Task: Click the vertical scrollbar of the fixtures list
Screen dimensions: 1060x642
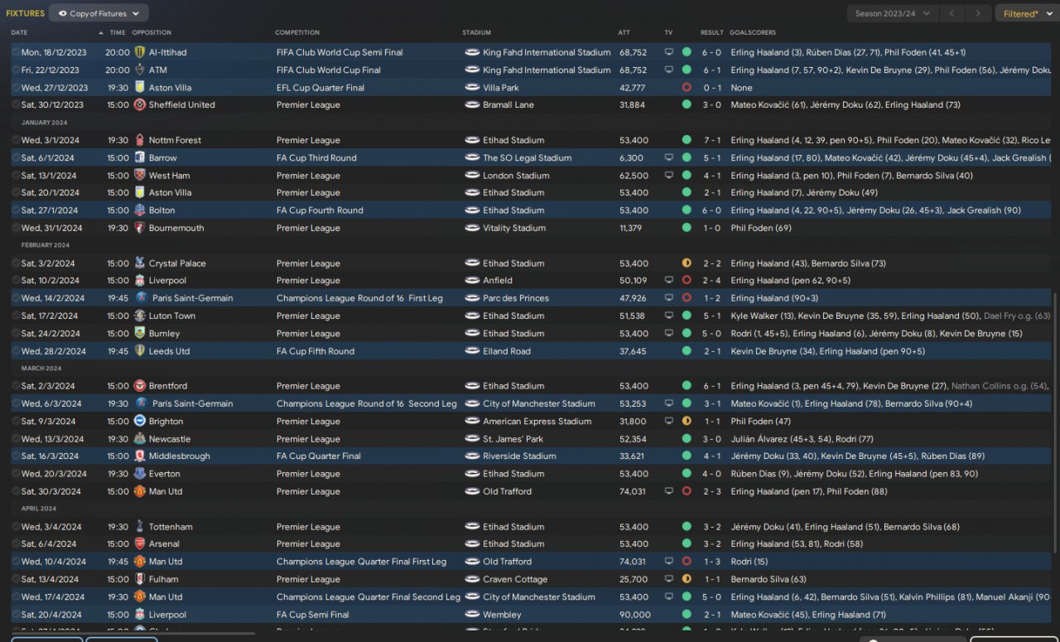Action: tap(1055, 422)
